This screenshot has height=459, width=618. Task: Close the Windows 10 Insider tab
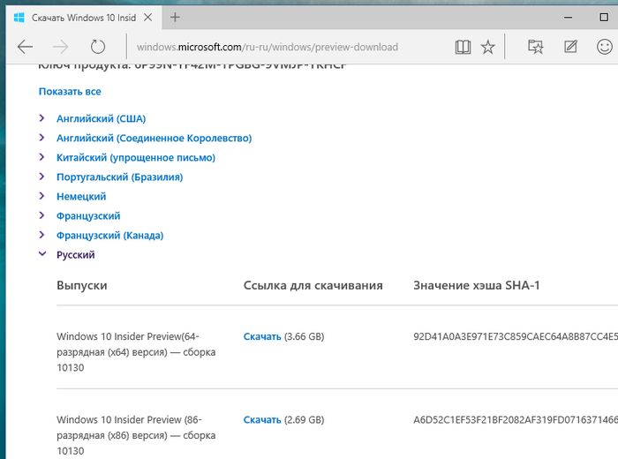point(149,18)
